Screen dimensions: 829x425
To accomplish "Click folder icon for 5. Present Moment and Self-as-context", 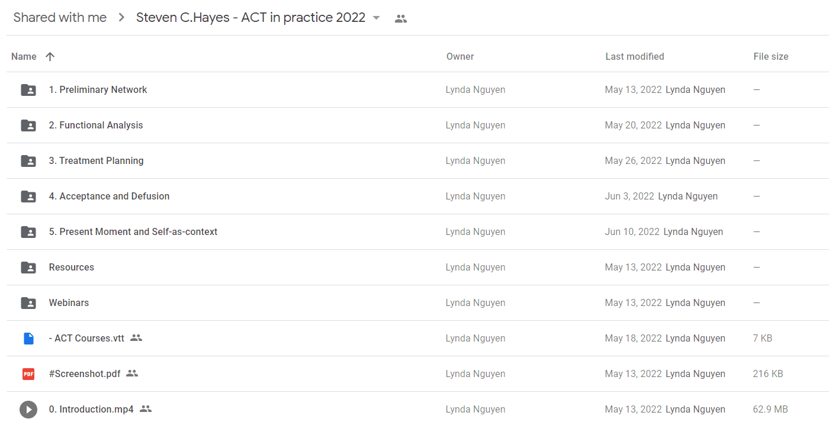I will 28,232.
